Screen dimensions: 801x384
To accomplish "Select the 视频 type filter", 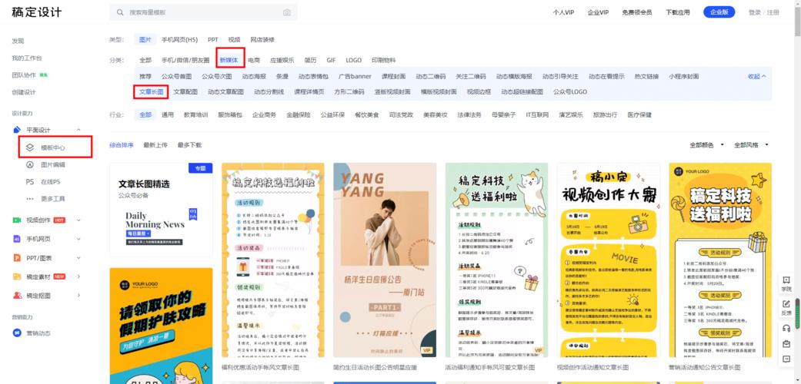I will tap(234, 39).
